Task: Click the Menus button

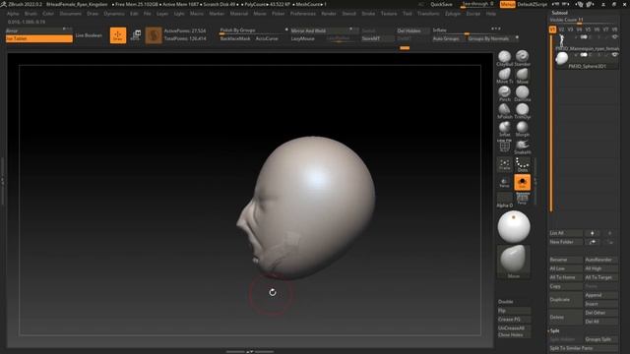Action: 508,4
